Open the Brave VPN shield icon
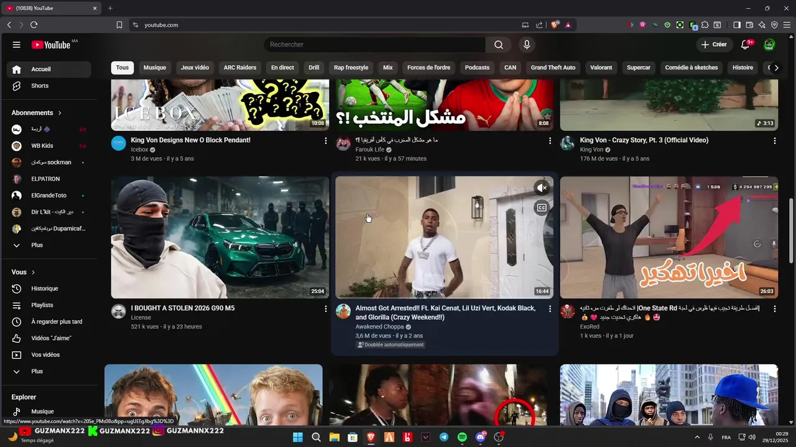The image size is (796, 447). [x=774, y=25]
